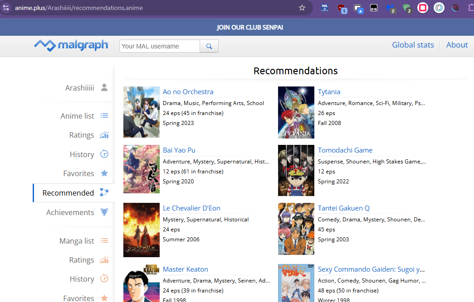The width and height of the screenshot is (474, 302).
Task: Click the 'Summer 2006' season text
Action: [x=181, y=239]
